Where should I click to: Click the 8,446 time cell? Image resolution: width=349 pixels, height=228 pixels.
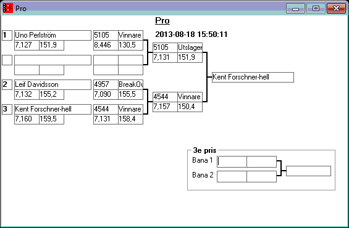106,45
